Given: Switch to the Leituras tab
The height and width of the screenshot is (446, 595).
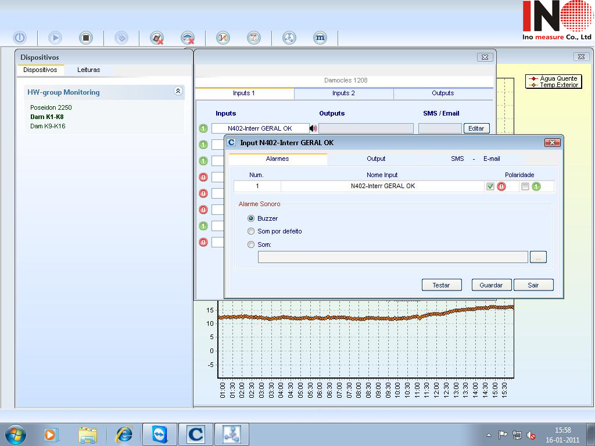Looking at the screenshot, I should [89, 70].
